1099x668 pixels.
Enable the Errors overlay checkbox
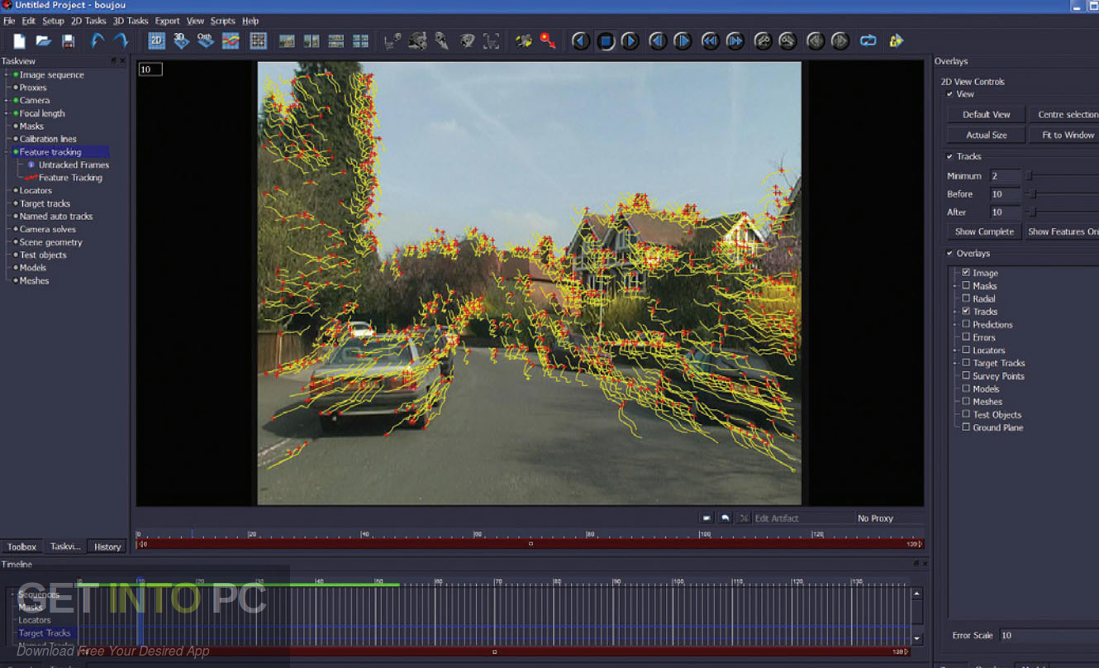point(966,337)
